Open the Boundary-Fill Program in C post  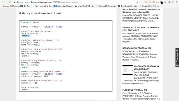pos(137,48)
